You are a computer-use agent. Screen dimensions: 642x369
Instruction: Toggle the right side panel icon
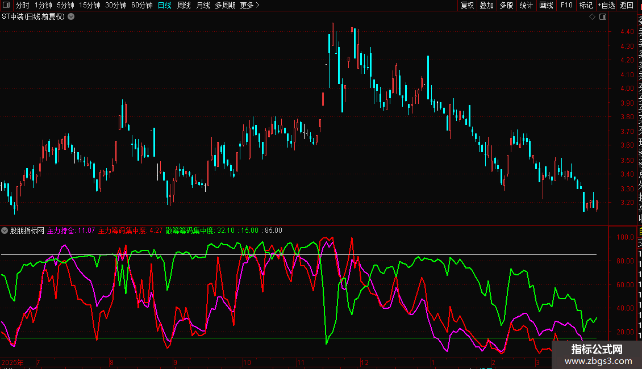[x=603, y=17]
